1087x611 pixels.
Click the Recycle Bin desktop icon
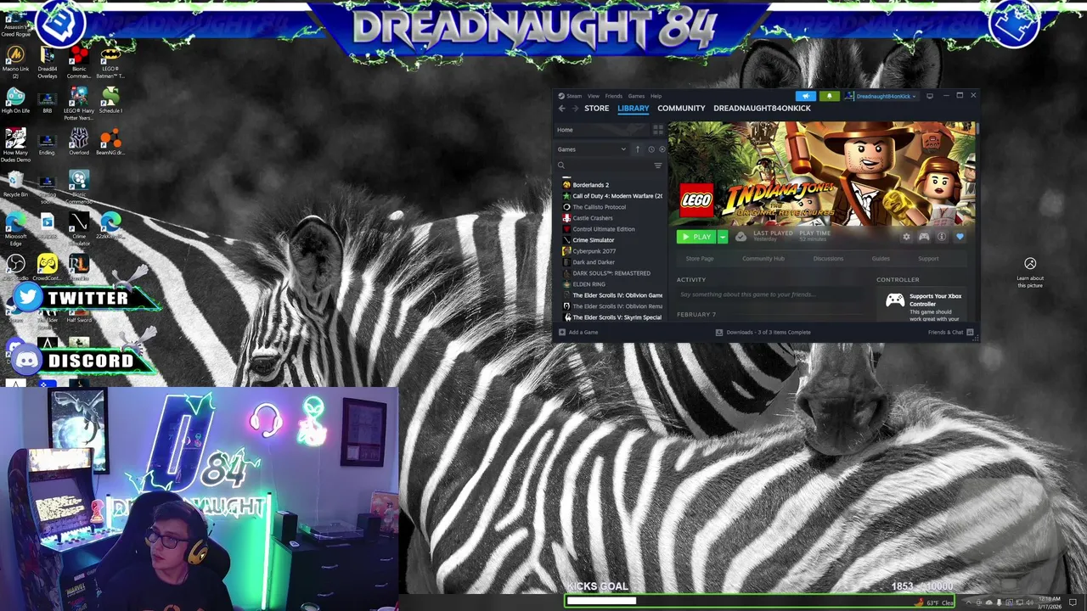[15, 183]
